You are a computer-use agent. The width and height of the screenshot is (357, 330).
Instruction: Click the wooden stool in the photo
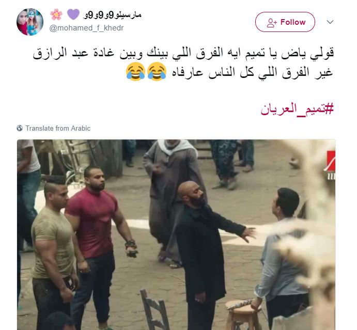pyautogui.click(x=243, y=315)
